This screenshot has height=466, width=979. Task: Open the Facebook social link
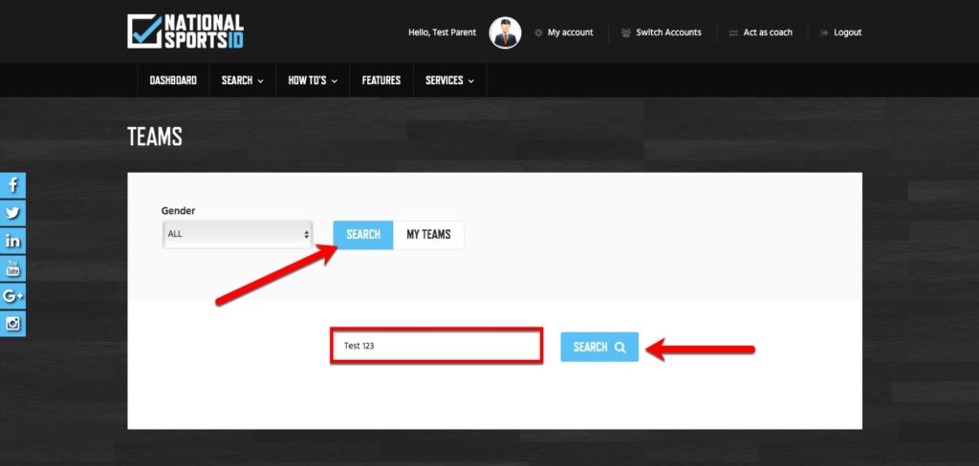[x=12, y=185]
